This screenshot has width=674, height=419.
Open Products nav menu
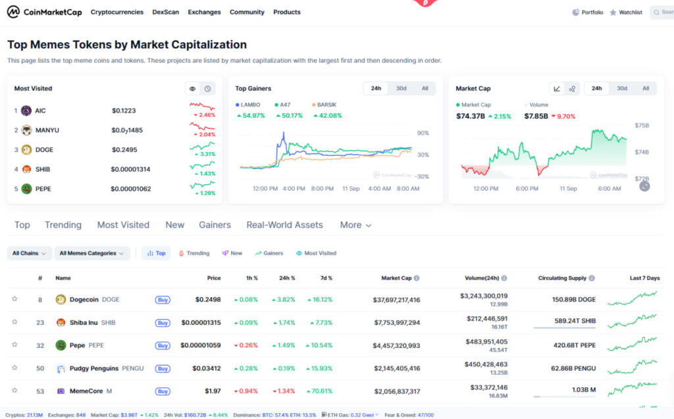pos(287,12)
